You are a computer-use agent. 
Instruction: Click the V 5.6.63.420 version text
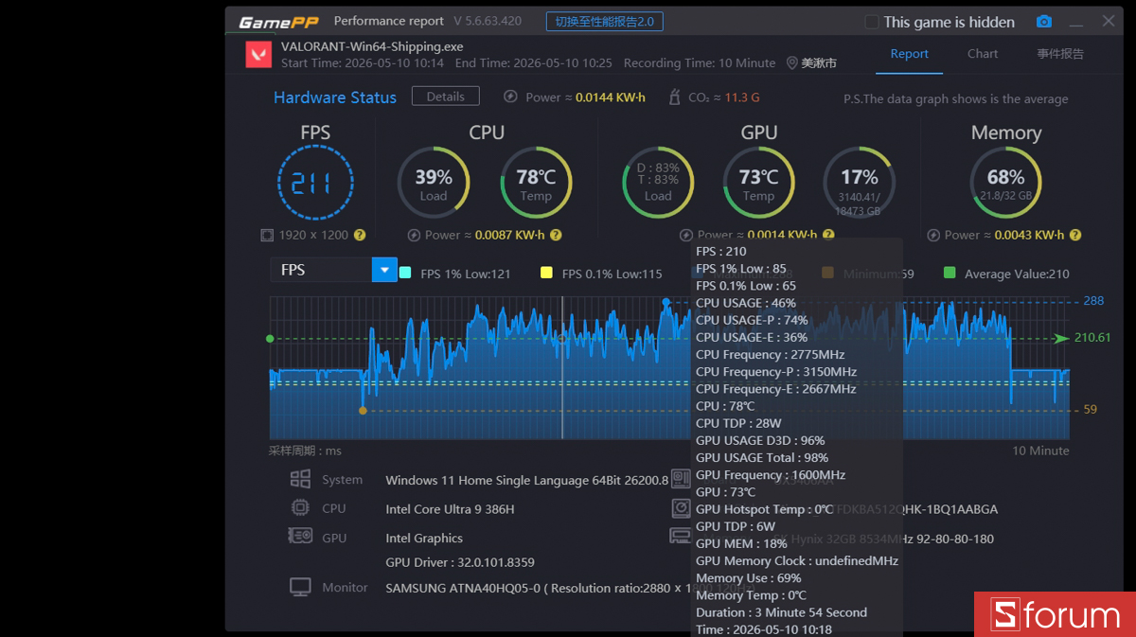[x=488, y=21]
